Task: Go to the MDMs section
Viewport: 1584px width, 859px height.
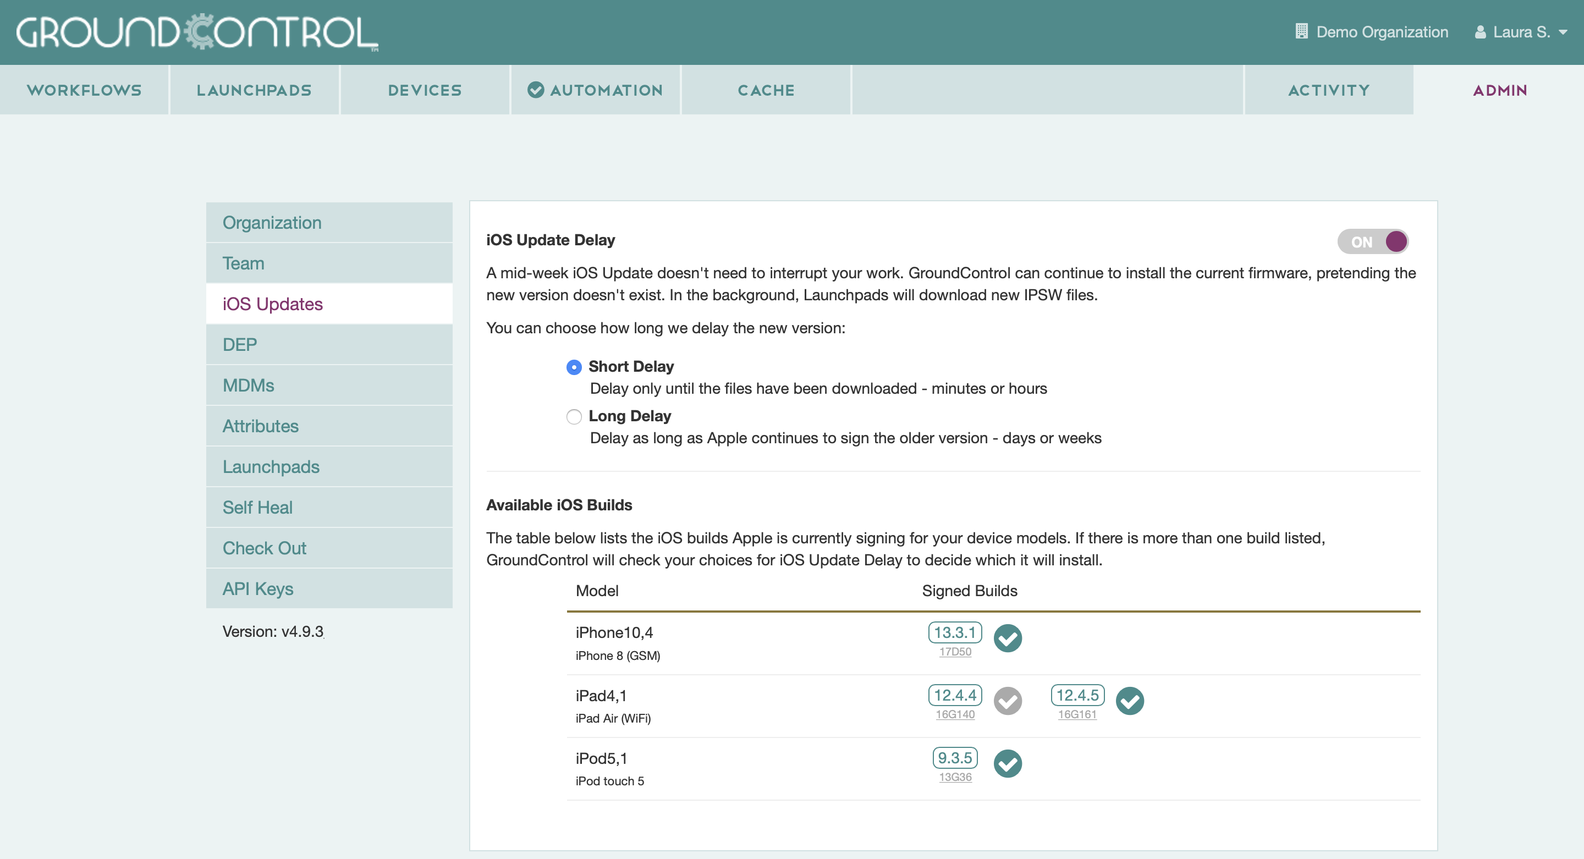Action: 329,385
